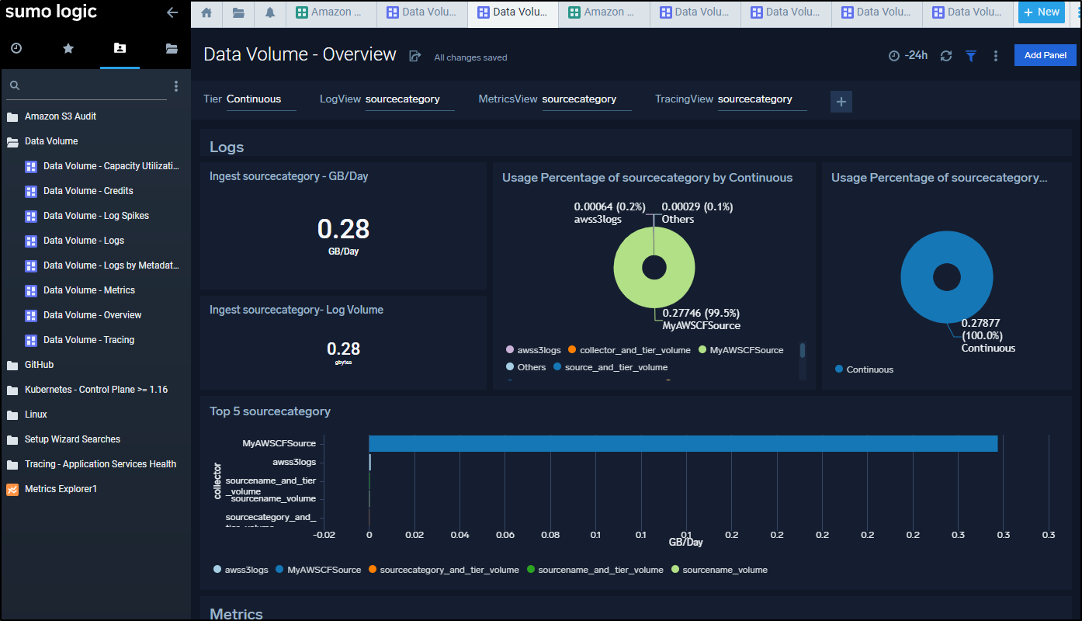The width and height of the screenshot is (1082, 621).
Task: Click dashboard icon for Data Volume - Metrics
Action: [31, 290]
